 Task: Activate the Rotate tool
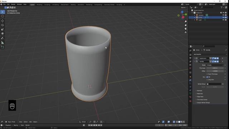[3, 25]
